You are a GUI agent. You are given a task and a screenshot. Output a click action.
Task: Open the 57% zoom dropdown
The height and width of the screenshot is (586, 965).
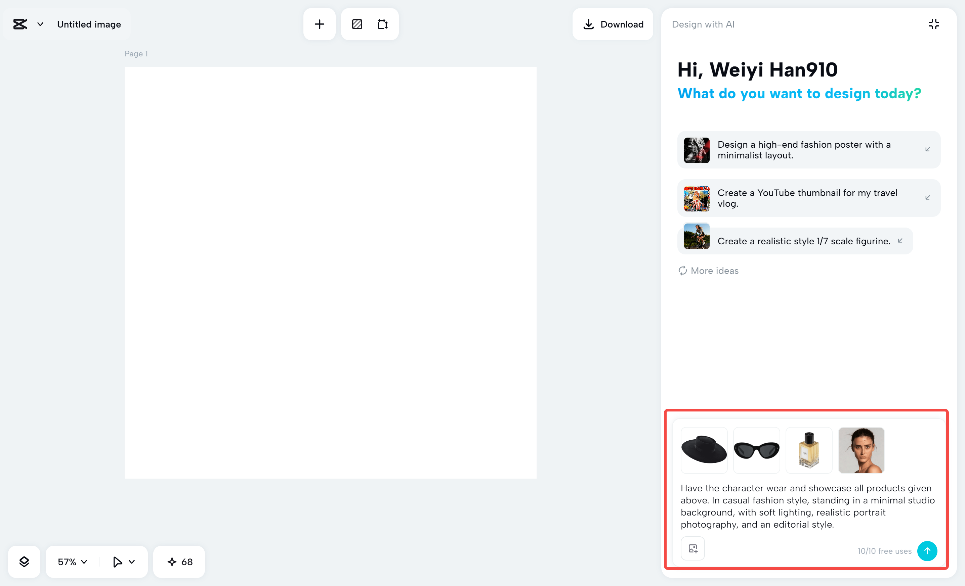tap(73, 562)
